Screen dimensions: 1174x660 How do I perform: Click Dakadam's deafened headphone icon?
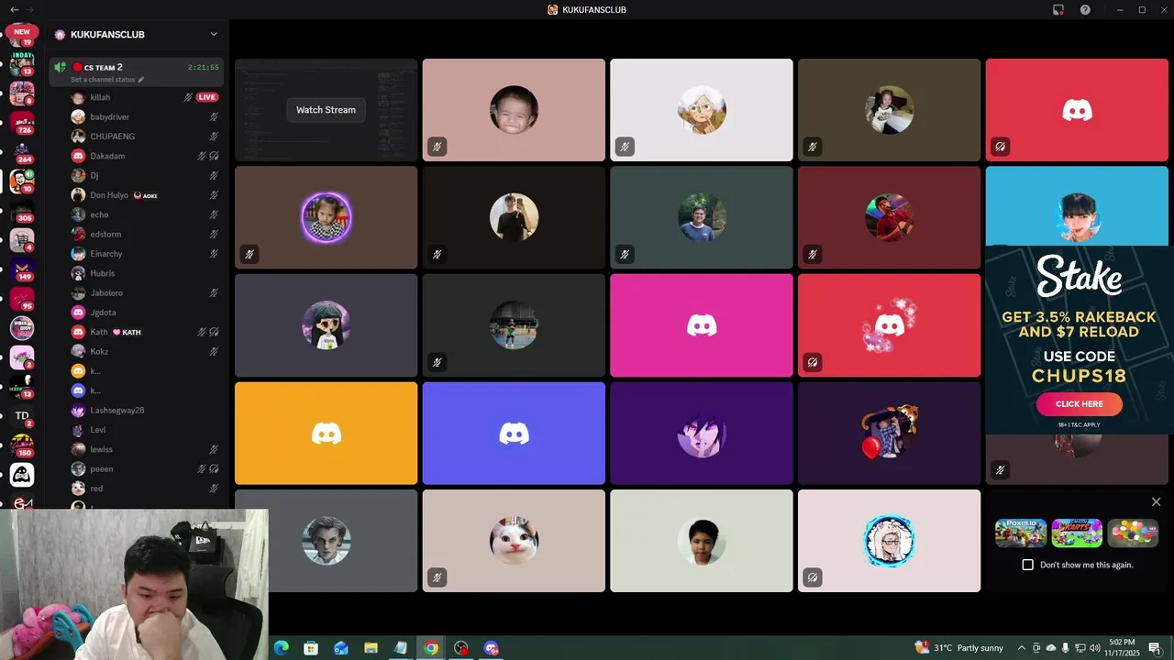214,156
